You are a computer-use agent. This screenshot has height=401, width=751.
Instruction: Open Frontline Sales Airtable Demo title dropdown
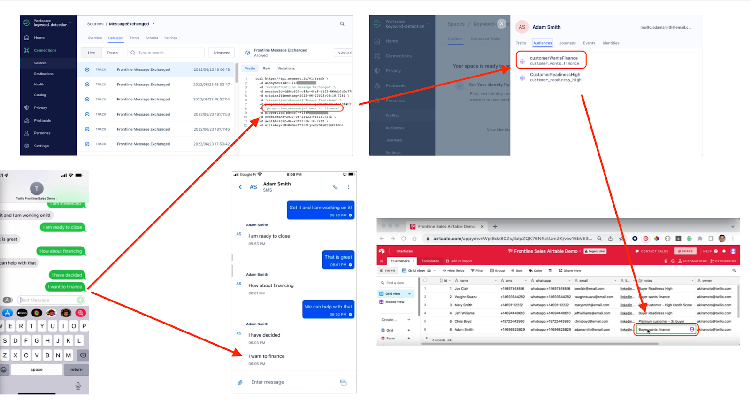pos(580,251)
